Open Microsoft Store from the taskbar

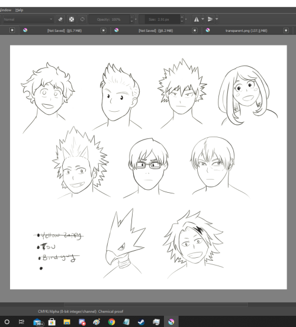pos(52,322)
